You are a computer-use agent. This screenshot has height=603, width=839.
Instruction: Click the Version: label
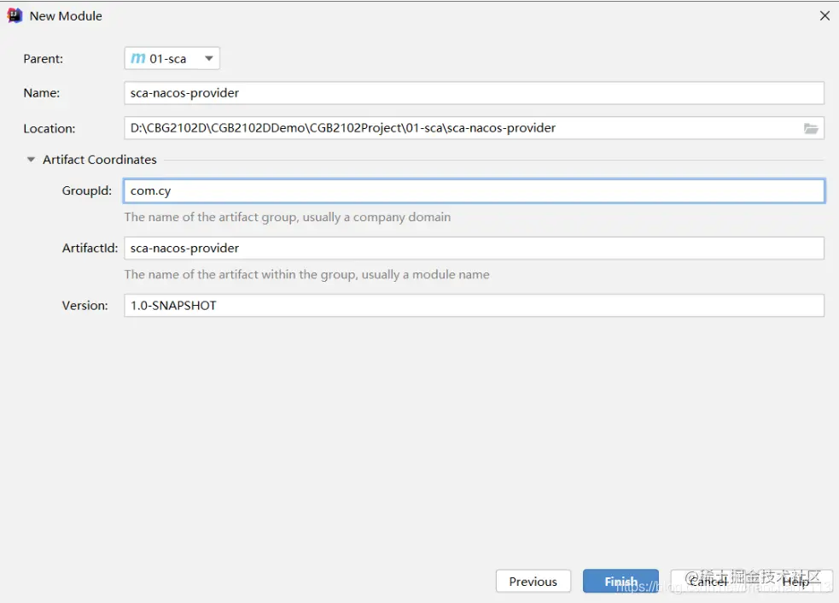point(84,306)
